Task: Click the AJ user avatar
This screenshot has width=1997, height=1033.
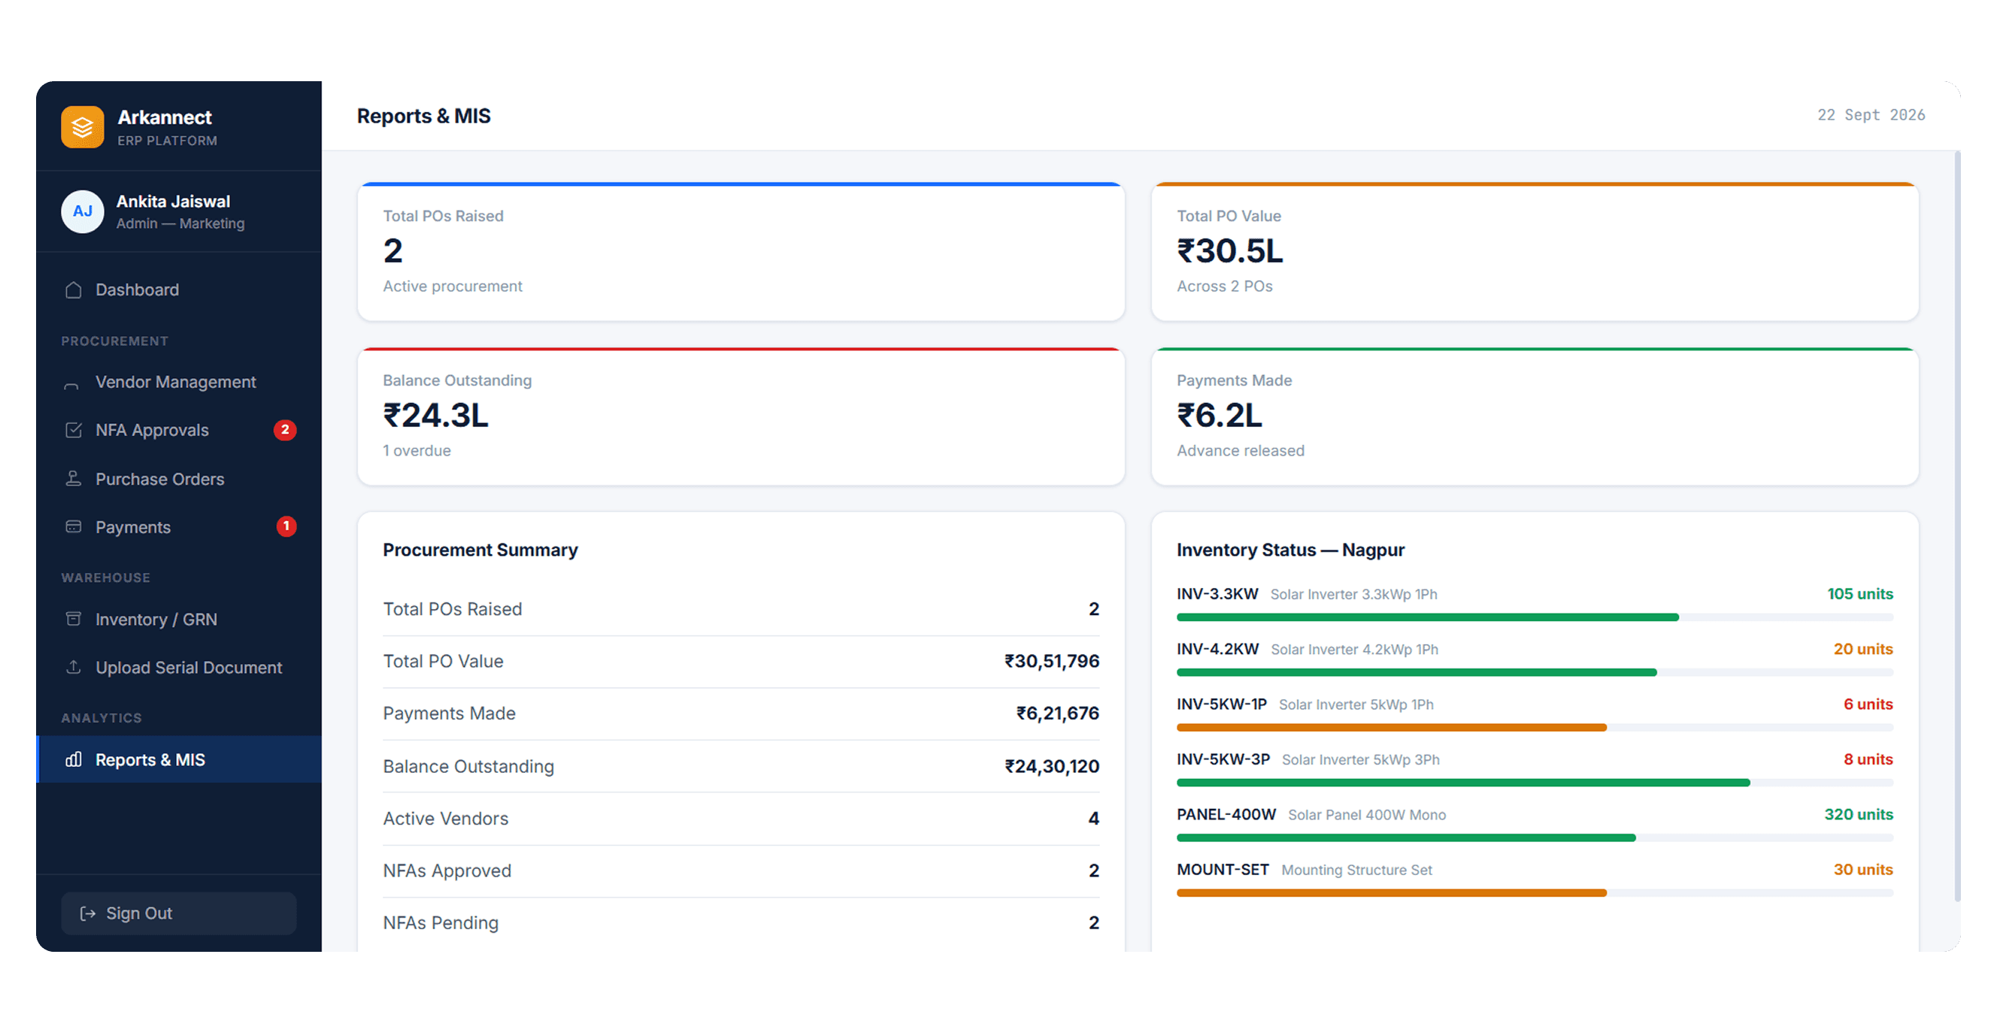Action: [x=82, y=211]
